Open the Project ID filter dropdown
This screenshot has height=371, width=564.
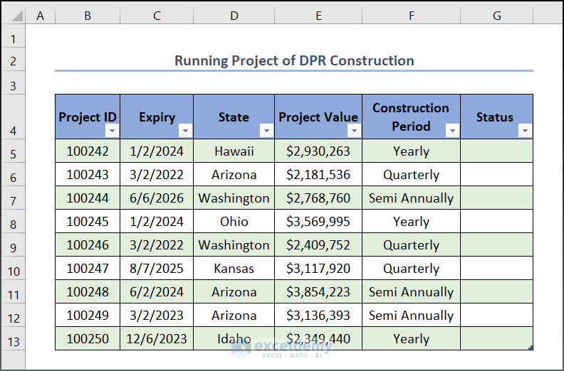[x=113, y=131]
